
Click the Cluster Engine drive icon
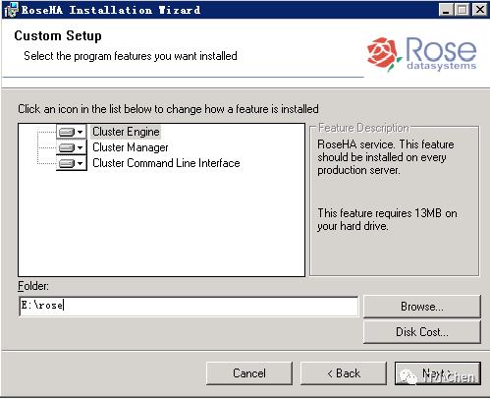click(x=67, y=132)
